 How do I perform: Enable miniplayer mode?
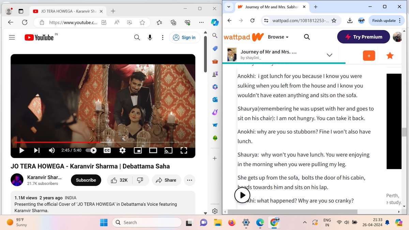pyautogui.click(x=138, y=150)
